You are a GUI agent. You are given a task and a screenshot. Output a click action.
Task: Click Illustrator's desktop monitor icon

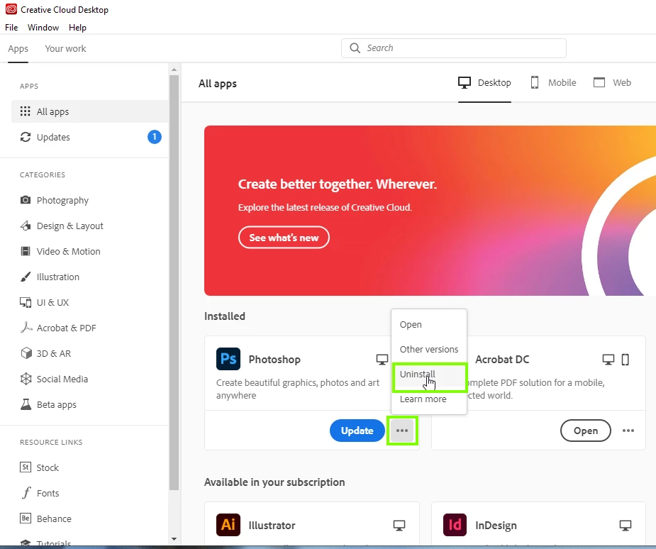click(x=399, y=526)
